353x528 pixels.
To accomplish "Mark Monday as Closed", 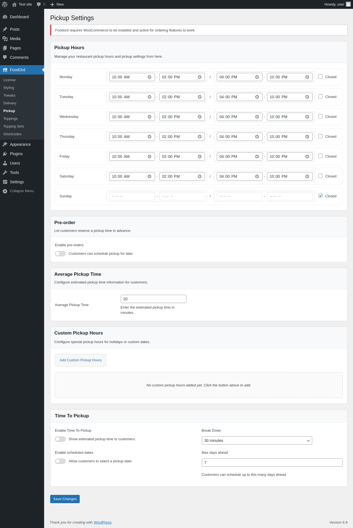I will [320, 77].
